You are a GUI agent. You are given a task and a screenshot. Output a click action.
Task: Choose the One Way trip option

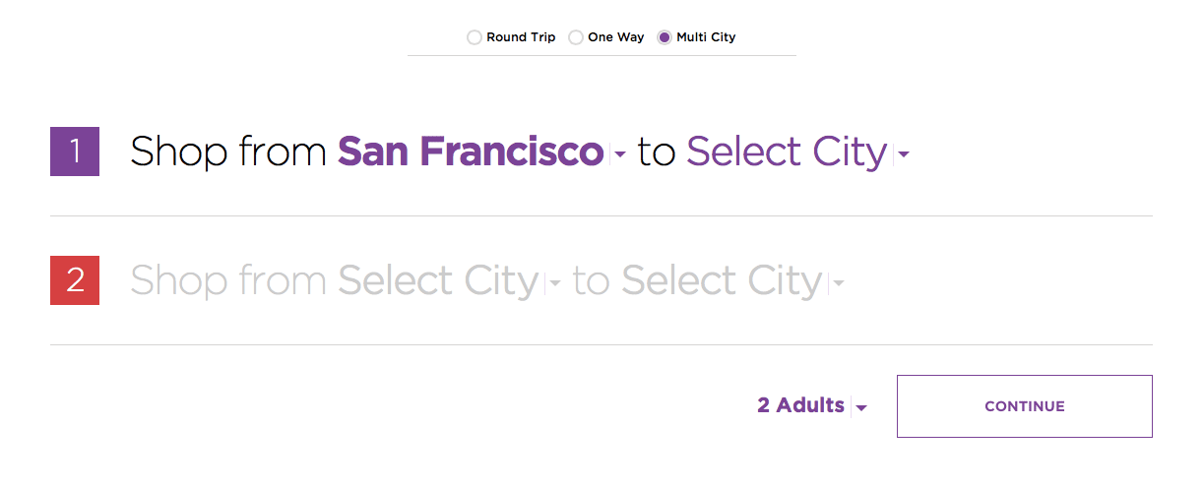tap(576, 37)
